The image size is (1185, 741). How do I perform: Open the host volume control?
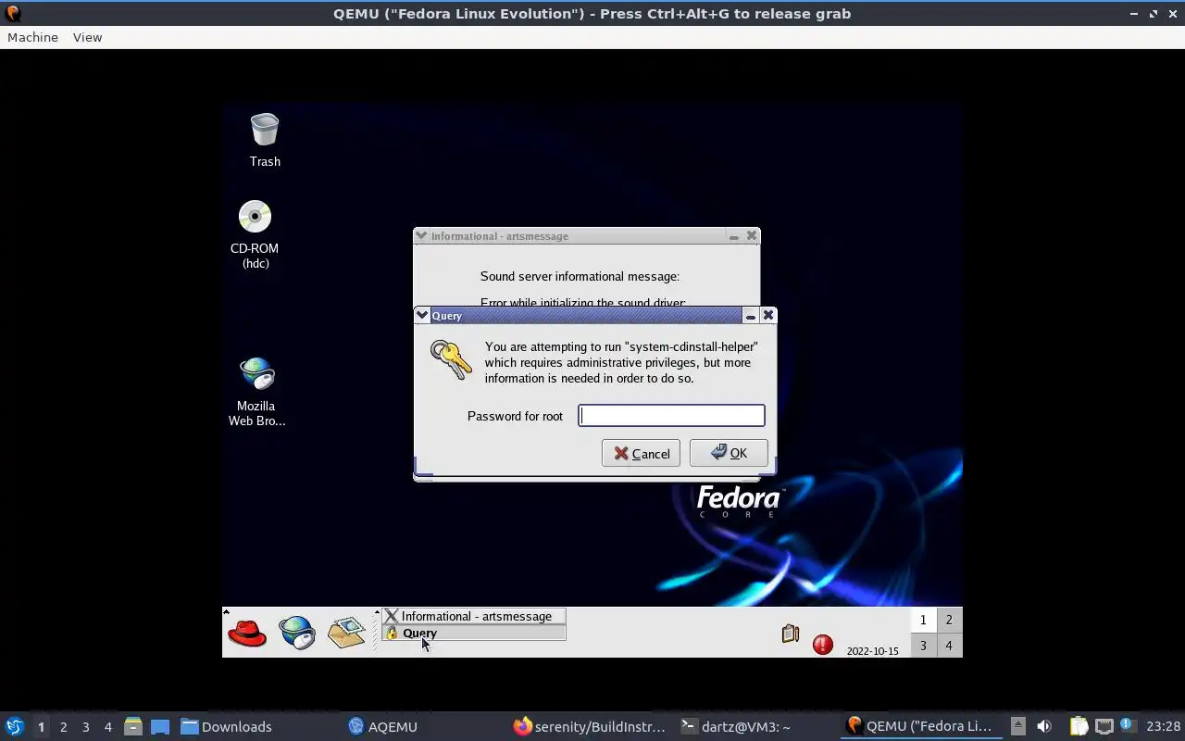1044,726
